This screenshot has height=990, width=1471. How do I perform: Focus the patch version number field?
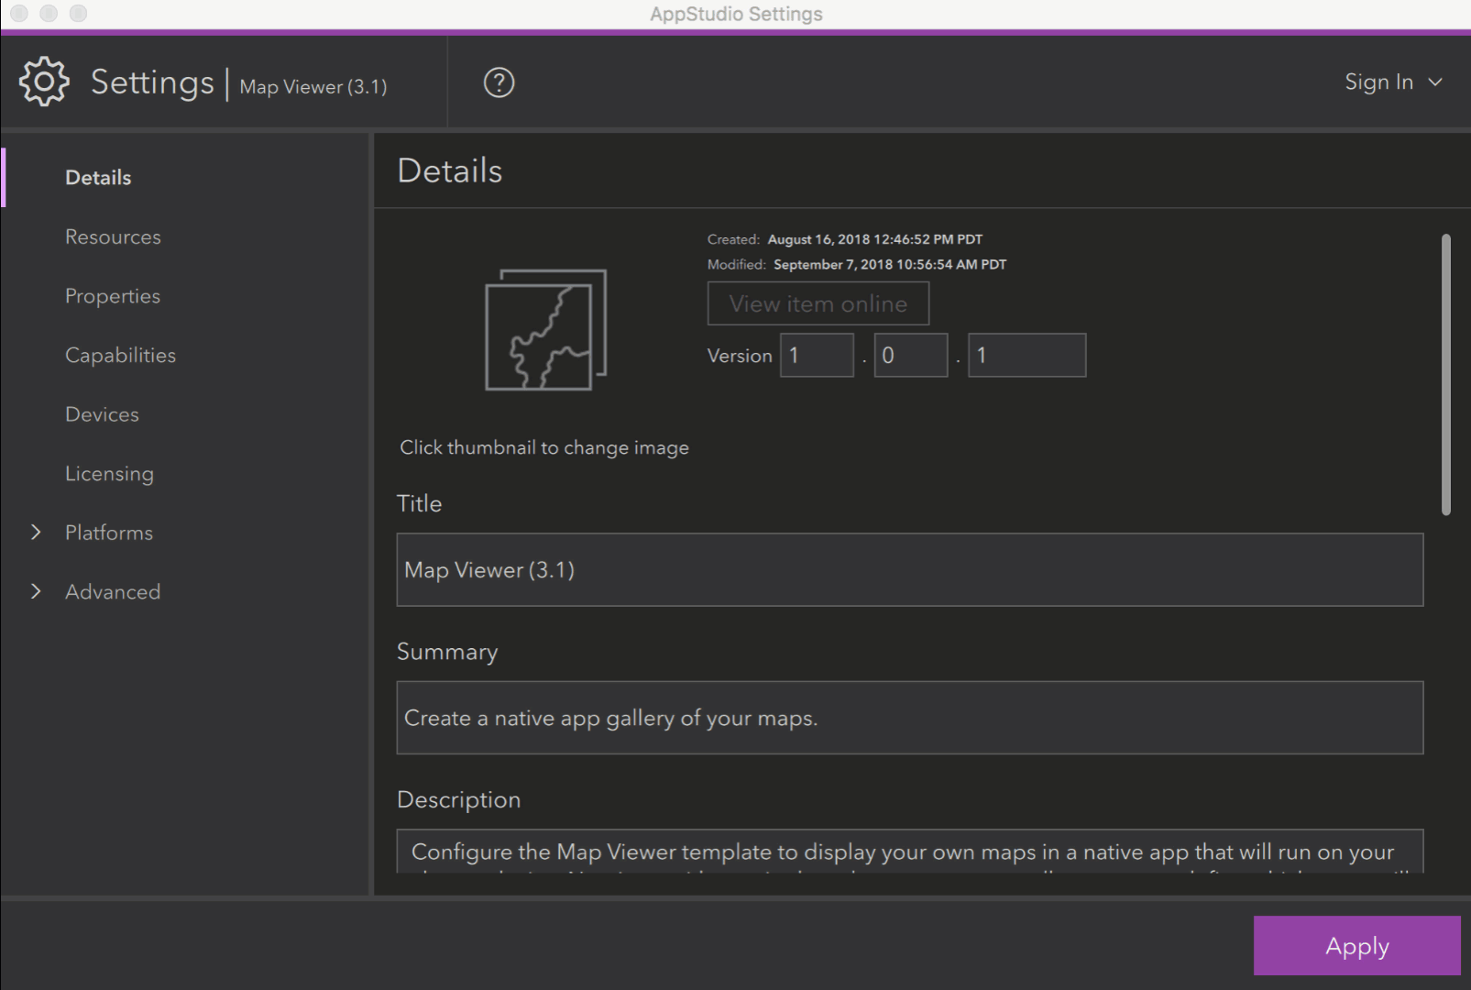(x=1027, y=355)
